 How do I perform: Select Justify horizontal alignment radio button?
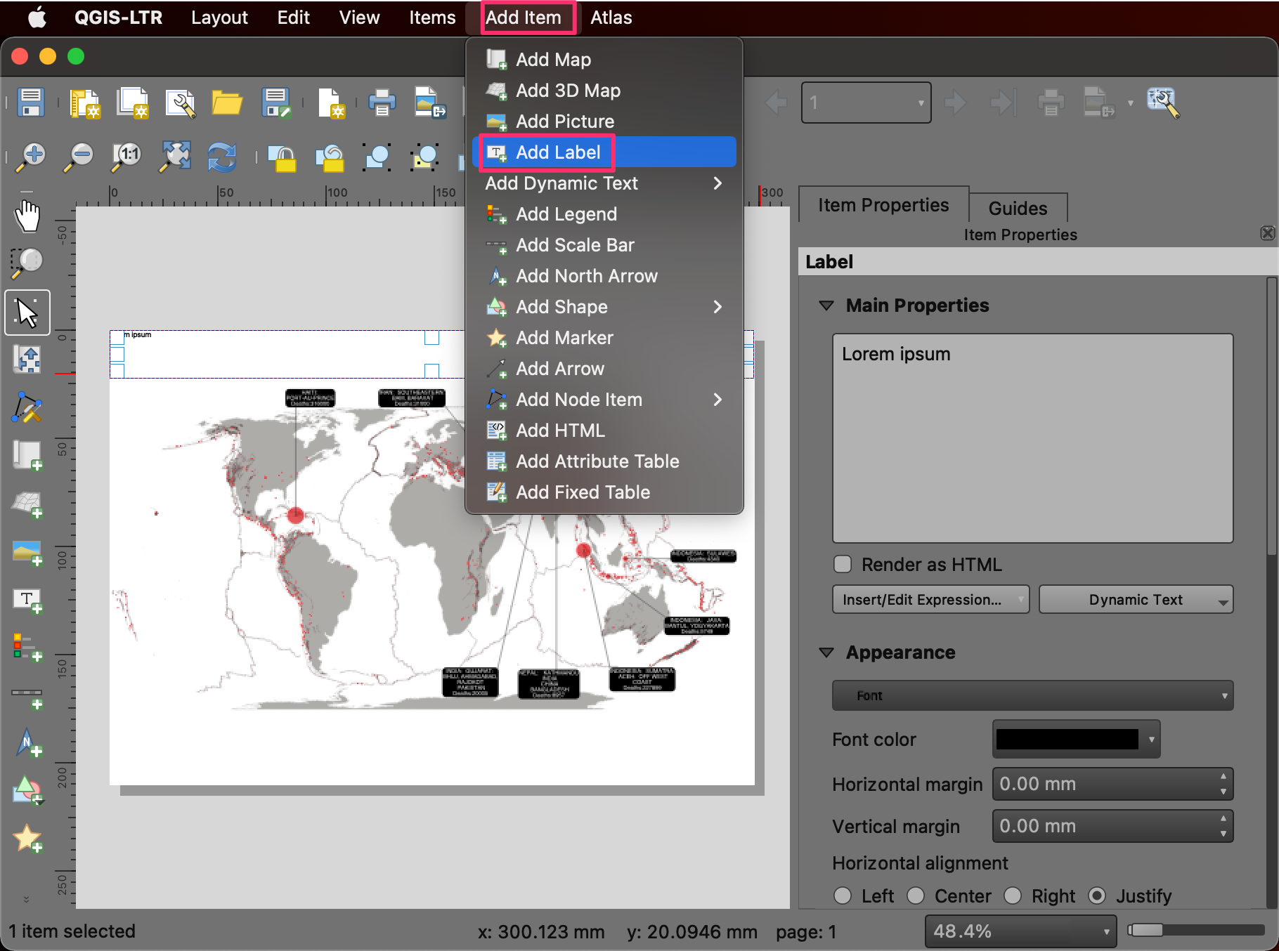tap(1096, 896)
